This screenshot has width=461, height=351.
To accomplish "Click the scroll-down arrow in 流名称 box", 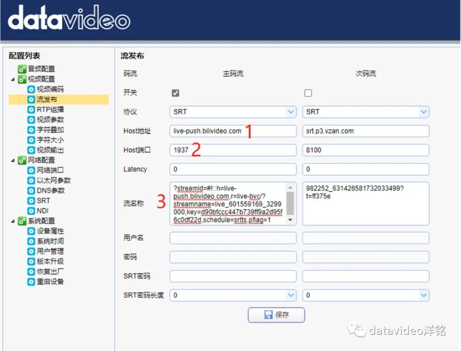I will pos(290,220).
